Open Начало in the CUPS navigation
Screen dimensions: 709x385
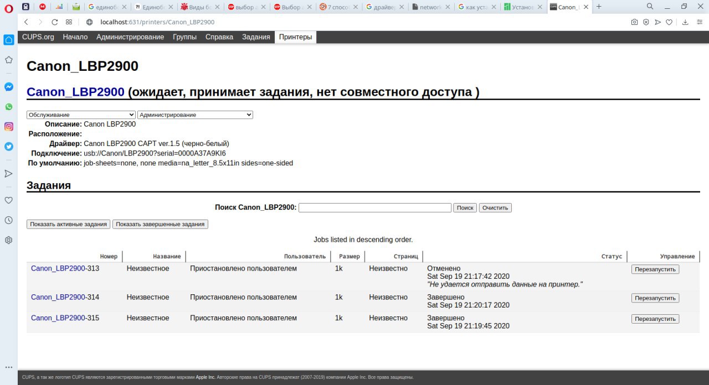(x=75, y=37)
